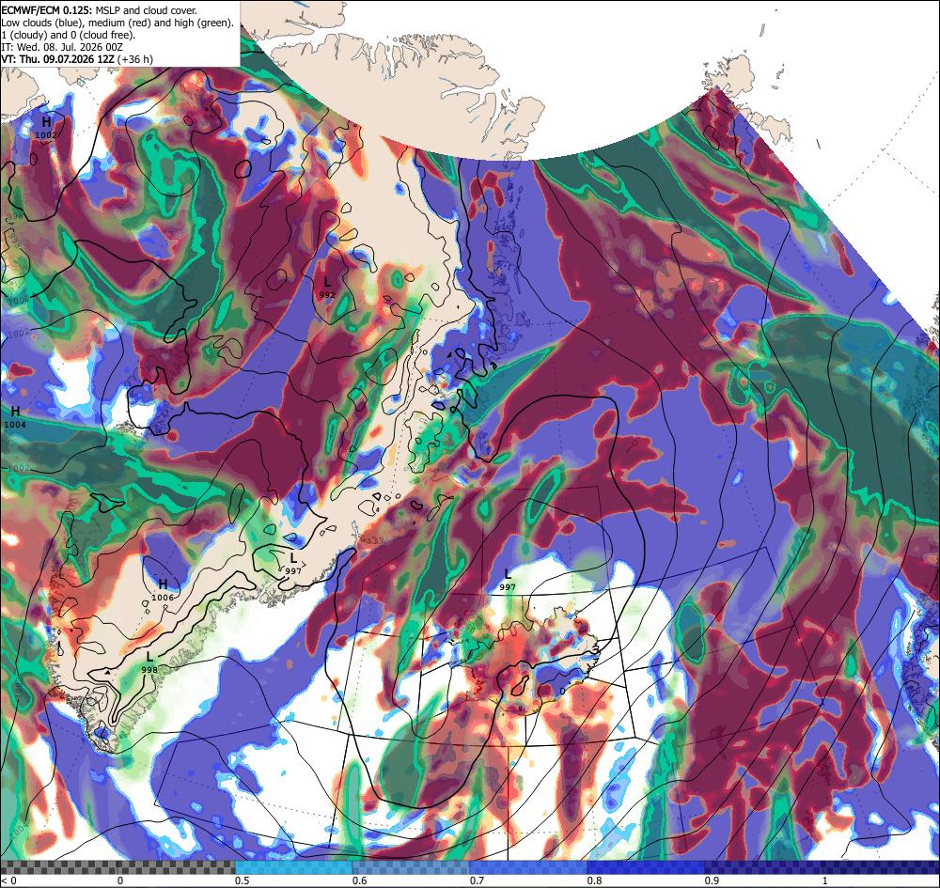
Task: Click the ECMWF/ECM 0.125 MSLP title line
Action: click(99, 10)
